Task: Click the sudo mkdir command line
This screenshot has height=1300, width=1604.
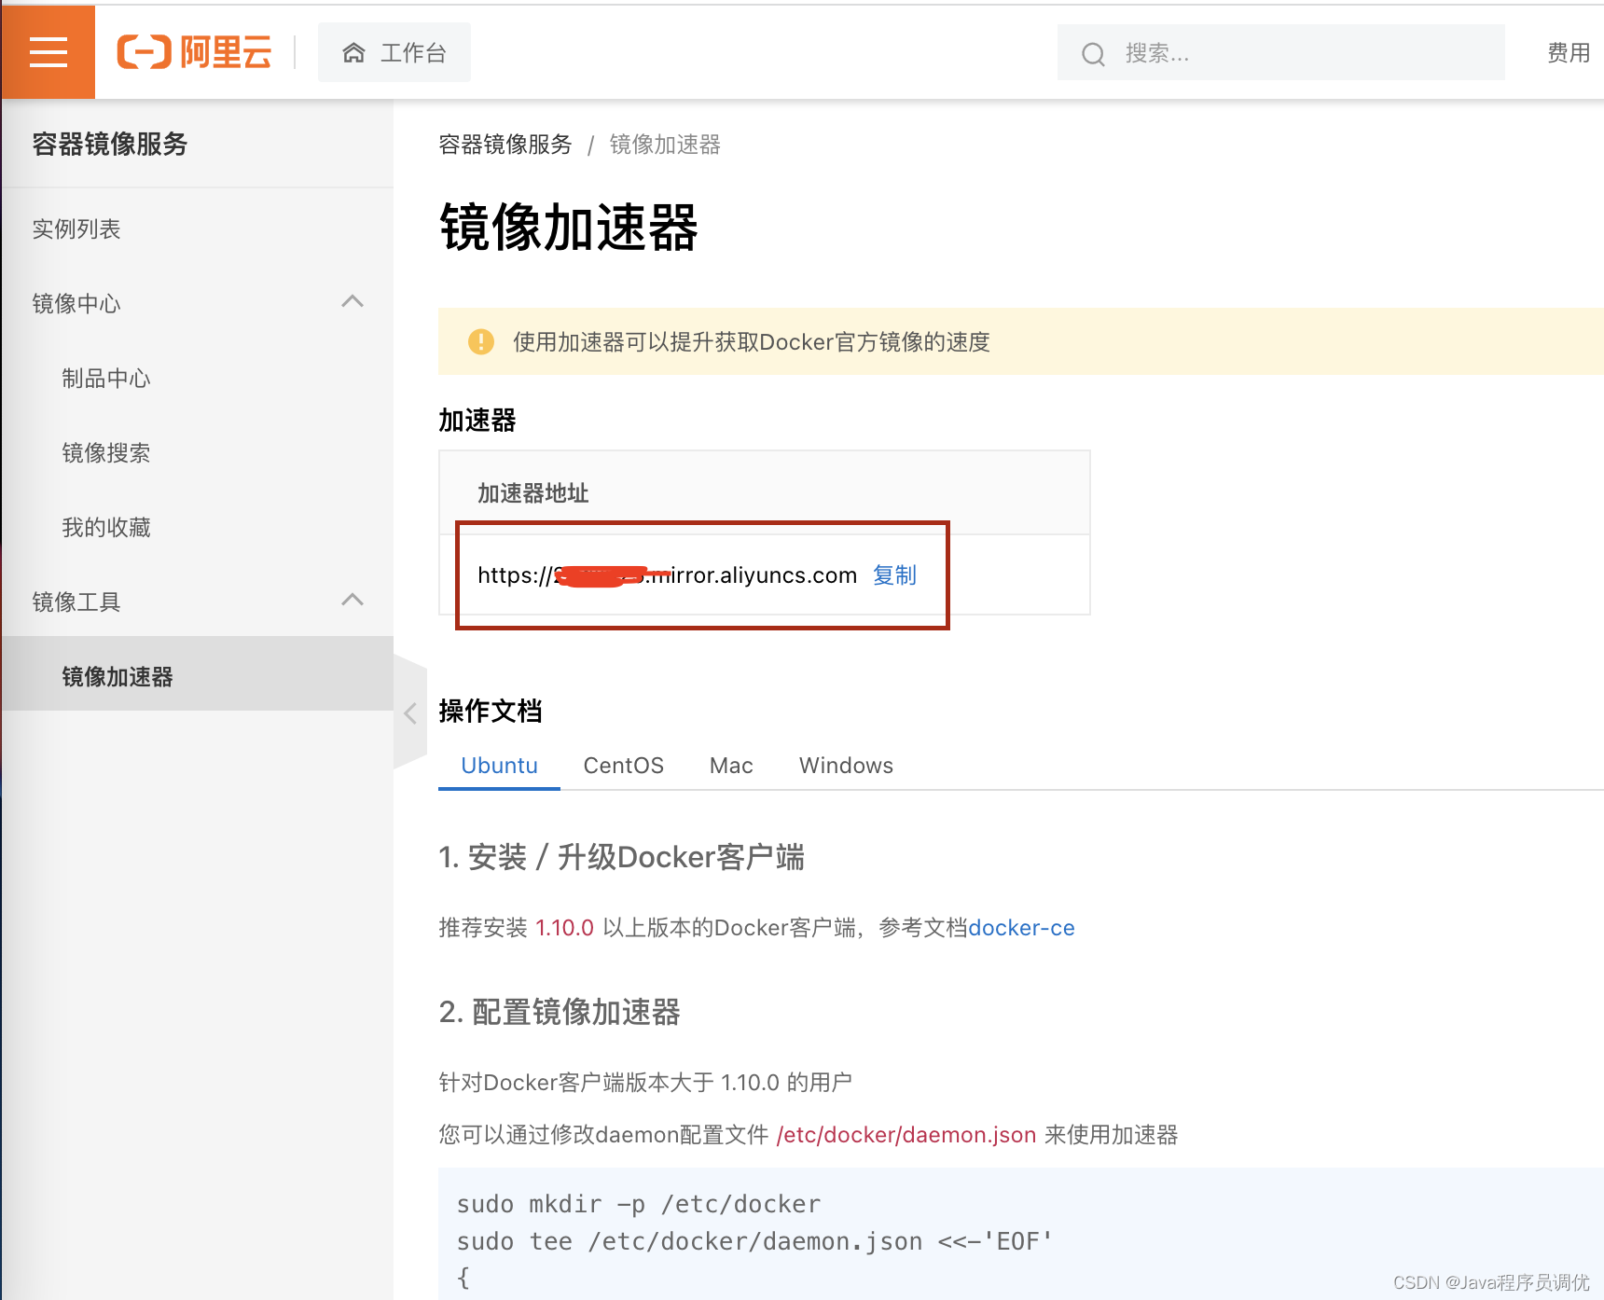Action: click(639, 1204)
